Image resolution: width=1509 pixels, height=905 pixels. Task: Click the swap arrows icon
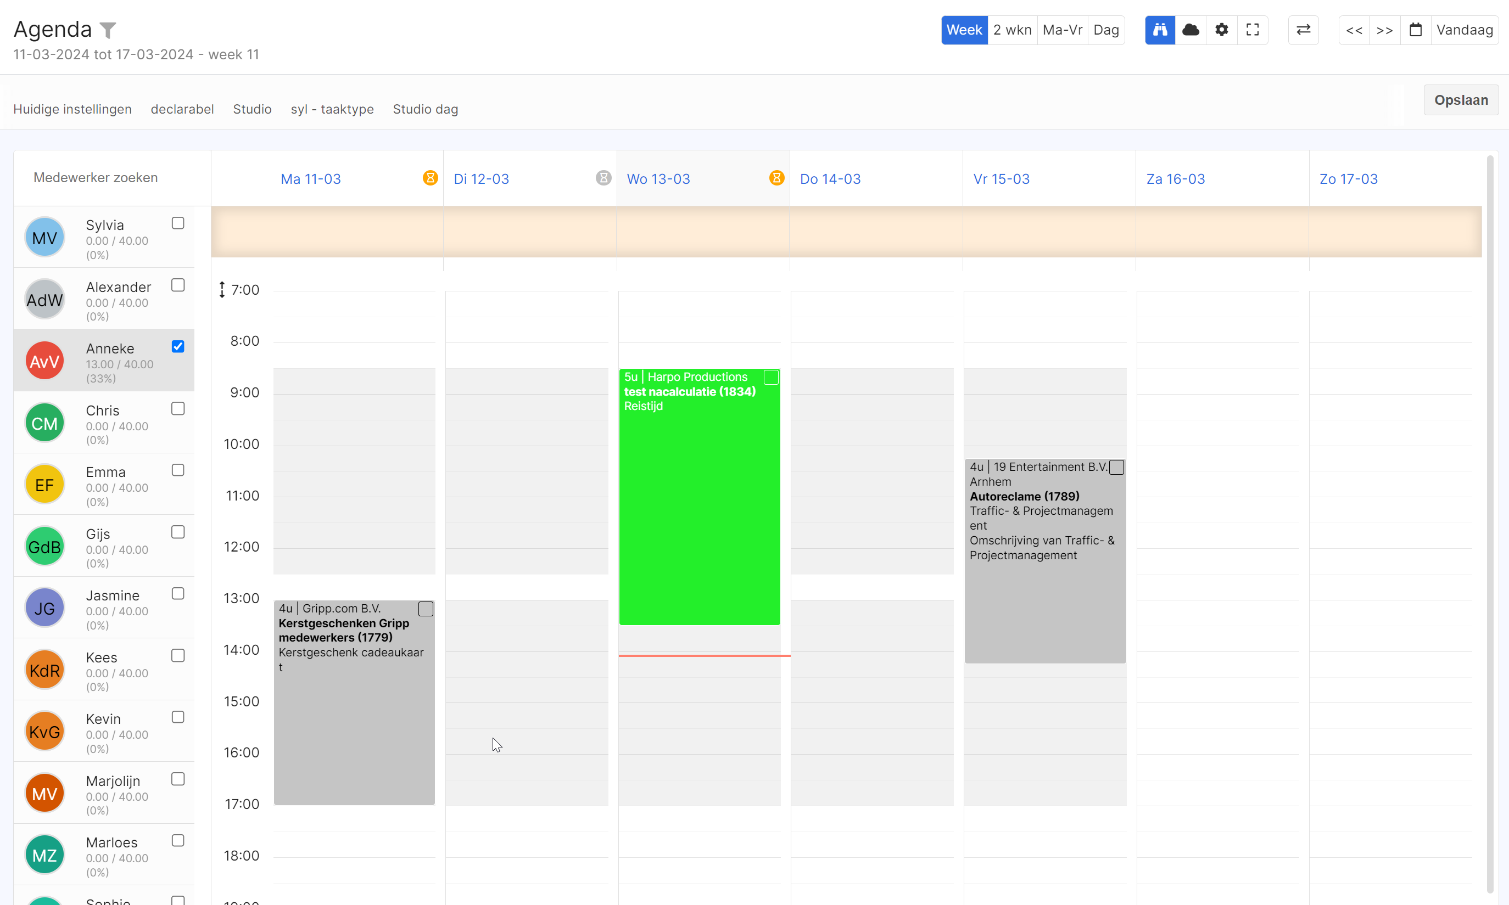[1304, 30]
